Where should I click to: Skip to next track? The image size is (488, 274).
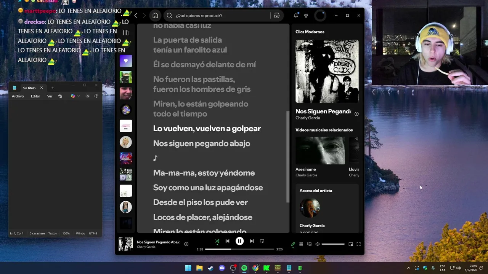[x=252, y=241]
